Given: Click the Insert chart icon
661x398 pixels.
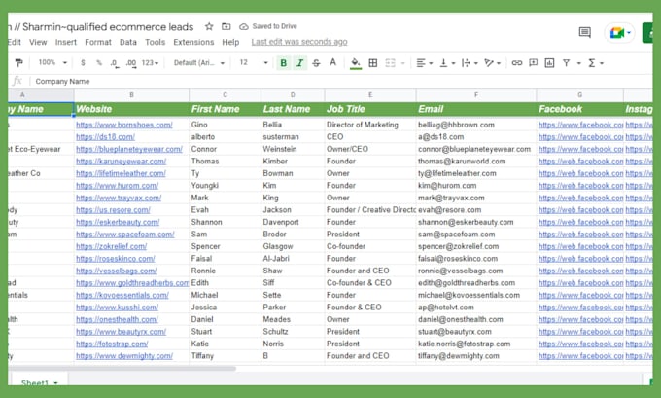Looking at the screenshot, I should pos(549,63).
